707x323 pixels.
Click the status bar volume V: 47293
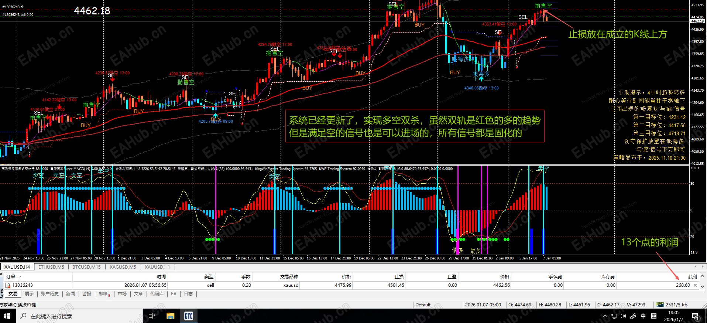click(x=636, y=305)
